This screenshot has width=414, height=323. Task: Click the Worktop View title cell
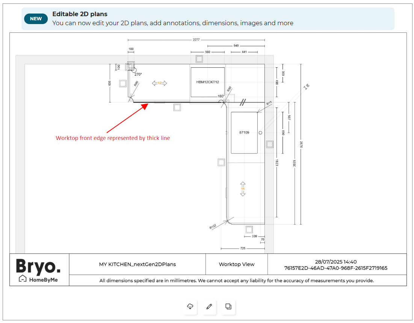(236, 264)
